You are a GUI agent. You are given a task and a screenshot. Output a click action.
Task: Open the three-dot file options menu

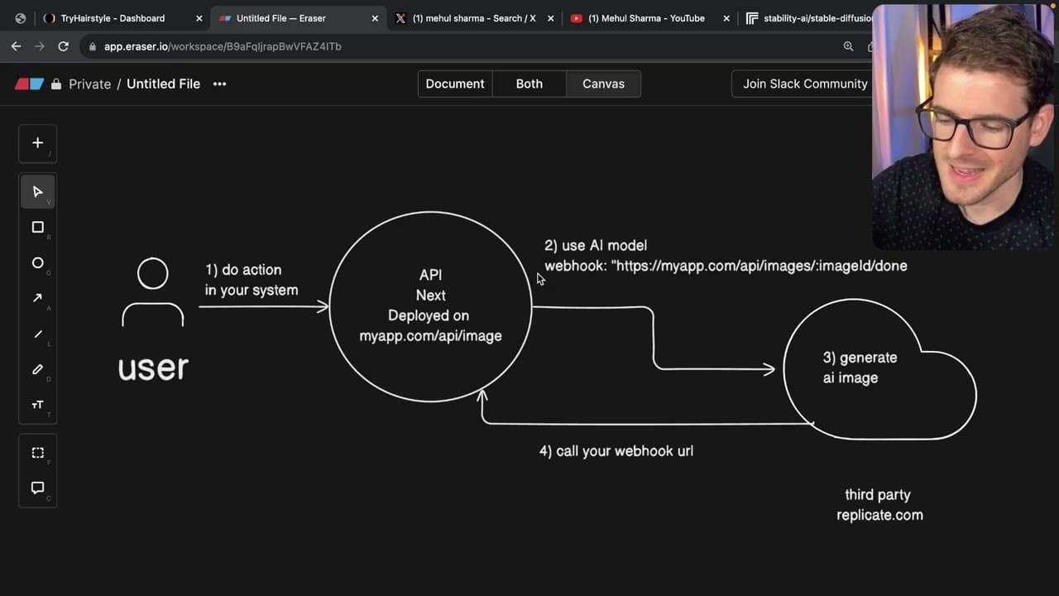(x=219, y=84)
